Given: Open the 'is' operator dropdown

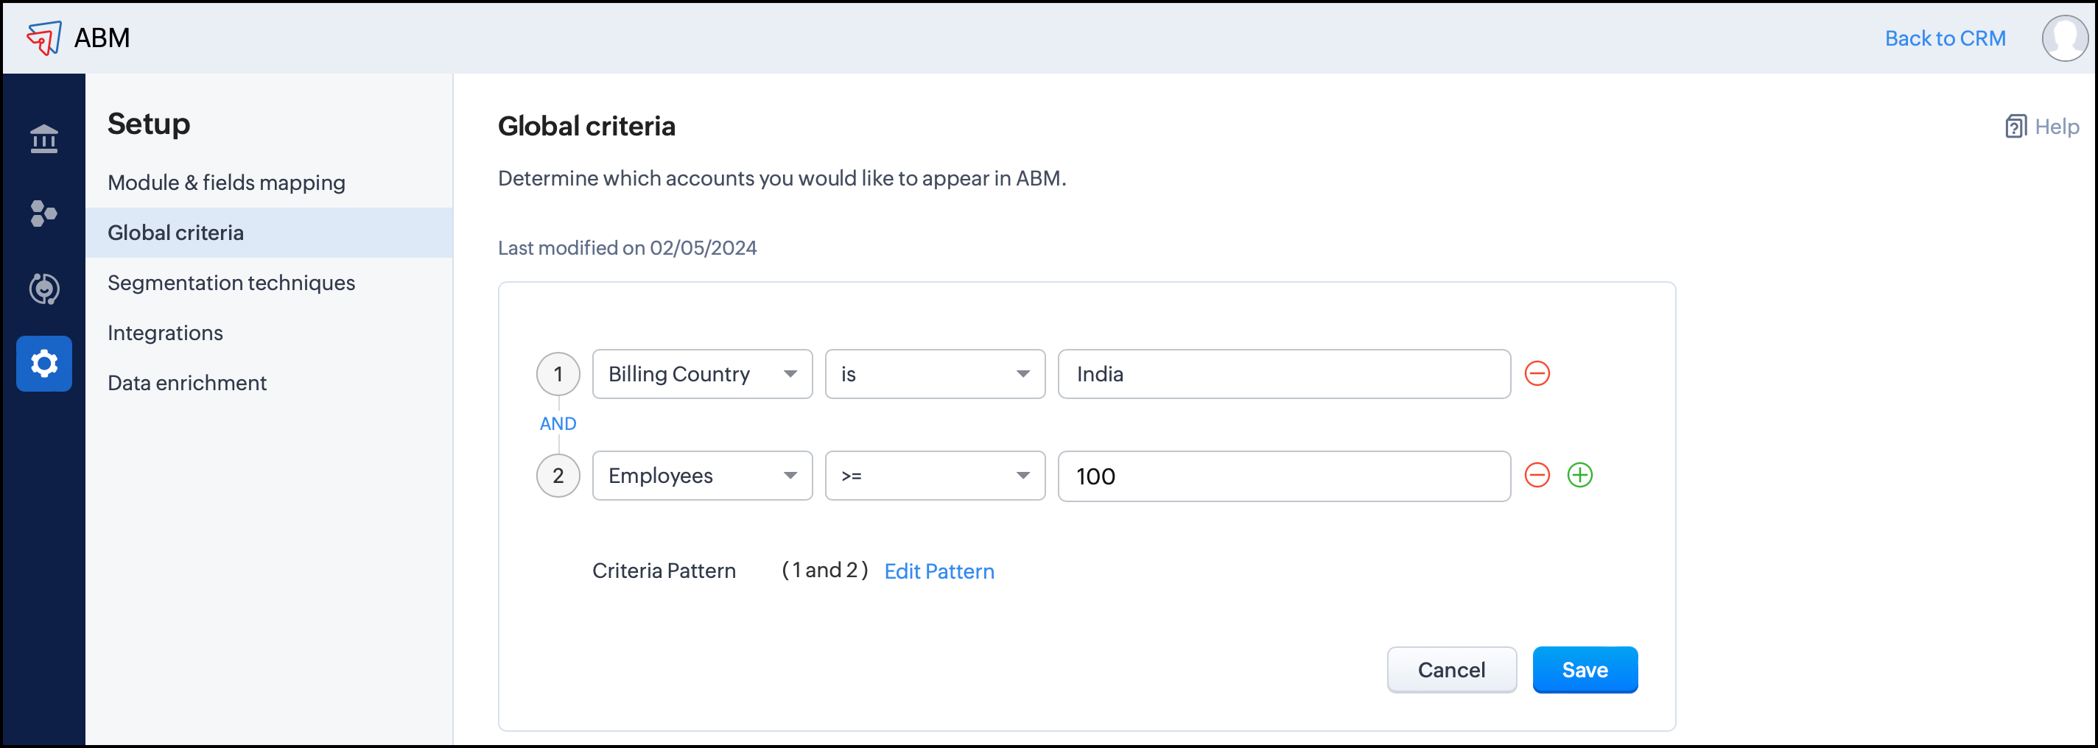Looking at the screenshot, I should [x=934, y=375].
